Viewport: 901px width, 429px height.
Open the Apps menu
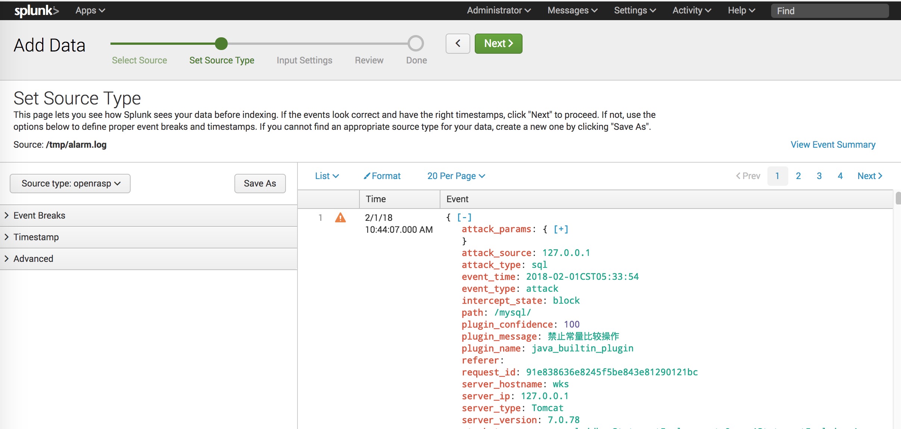[90, 10]
